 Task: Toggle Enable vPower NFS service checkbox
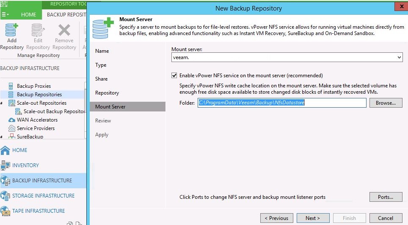coord(174,76)
